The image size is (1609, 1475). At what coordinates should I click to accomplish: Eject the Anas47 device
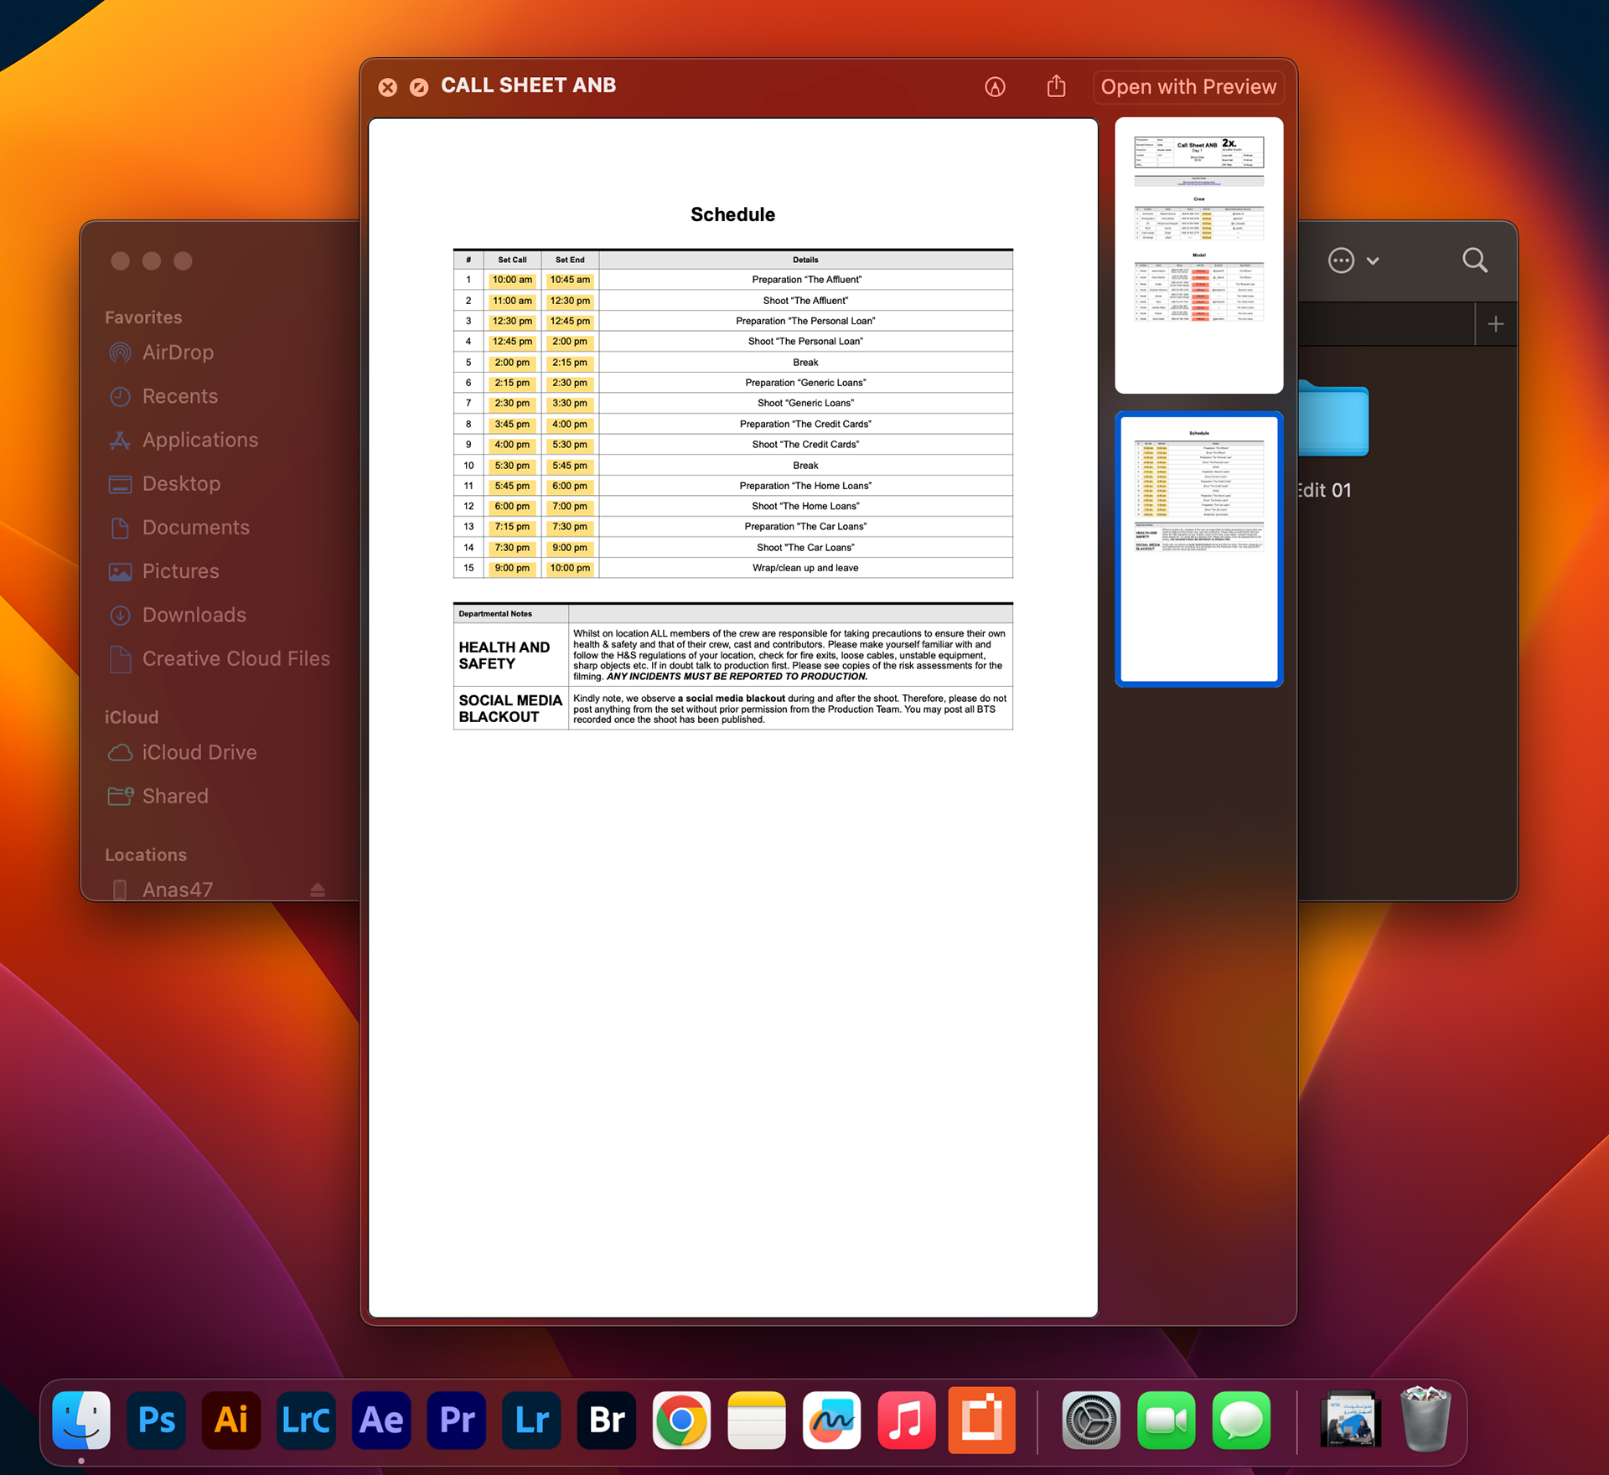point(318,890)
